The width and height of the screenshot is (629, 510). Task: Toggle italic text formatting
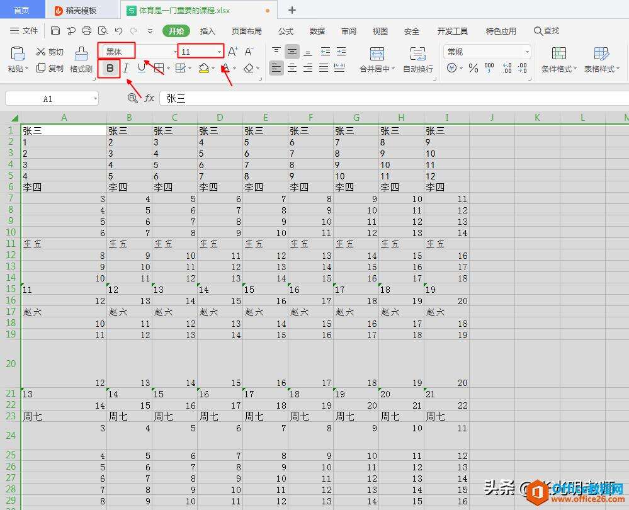point(126,68)
